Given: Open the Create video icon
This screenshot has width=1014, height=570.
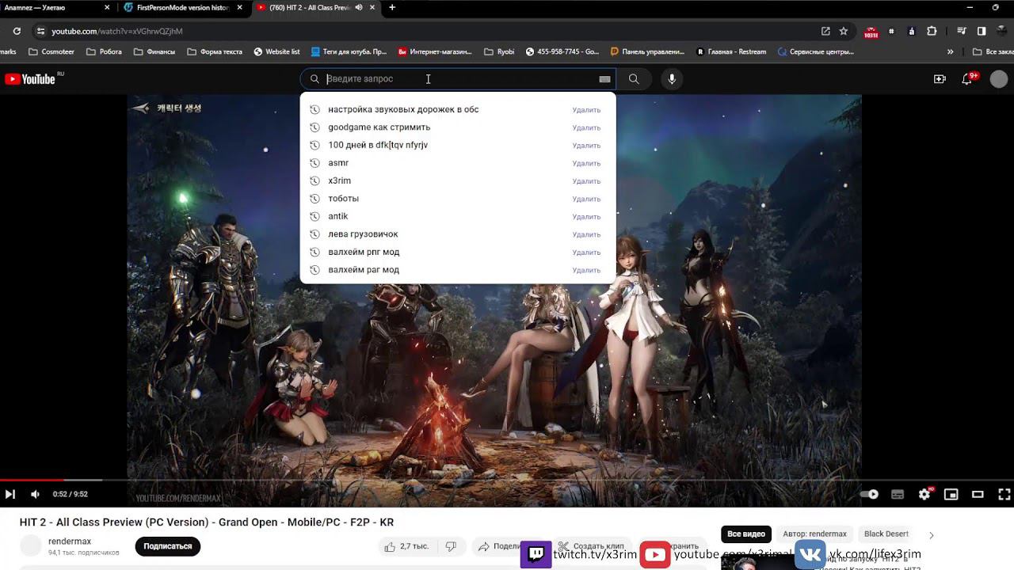Looking at the screenshot, I should pyautogui.click(x=940, y=78).
